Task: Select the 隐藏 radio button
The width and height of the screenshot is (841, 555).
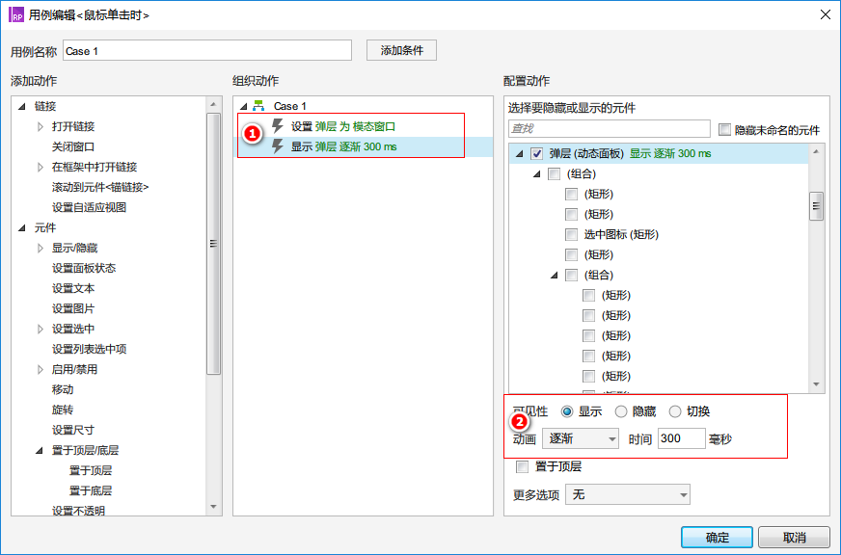Action: click(x=620, y=411)
